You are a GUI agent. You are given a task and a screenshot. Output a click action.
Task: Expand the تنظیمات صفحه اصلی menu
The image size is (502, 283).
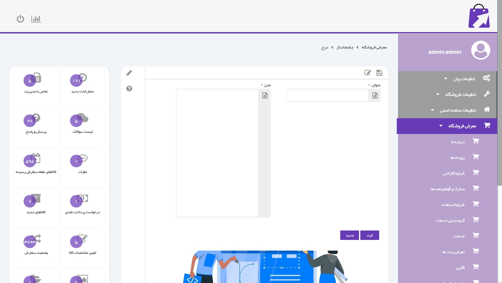[458, 110]
